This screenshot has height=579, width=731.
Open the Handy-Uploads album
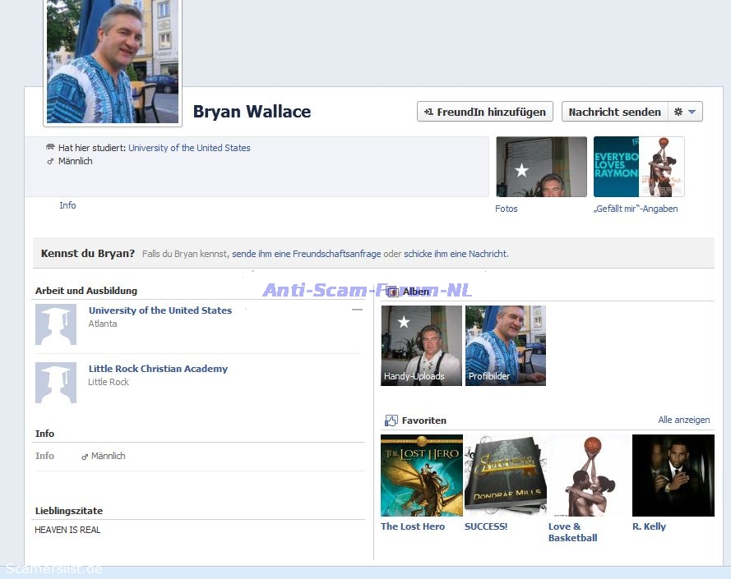tap(421, 345)
